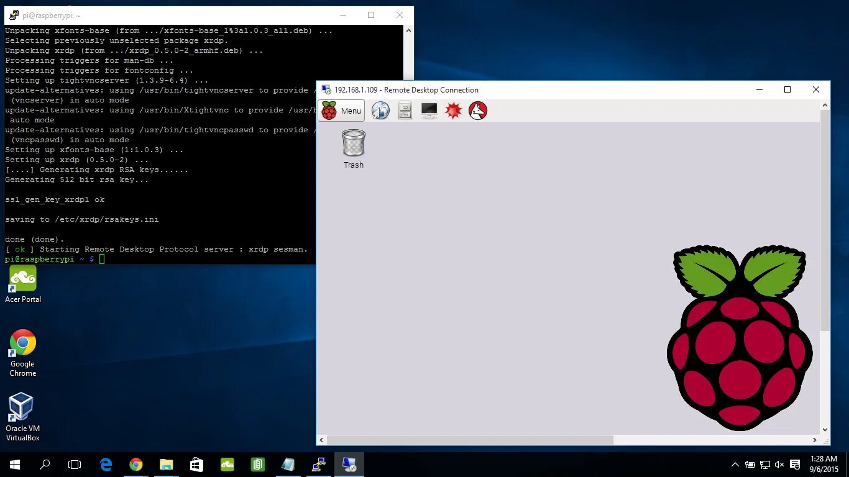
Task: Click PuTTY prompt line pi@raspberrypi ~ $
Action: (50, 259)
